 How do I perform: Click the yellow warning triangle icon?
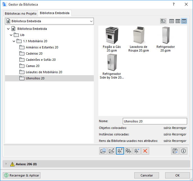[12, 164]
